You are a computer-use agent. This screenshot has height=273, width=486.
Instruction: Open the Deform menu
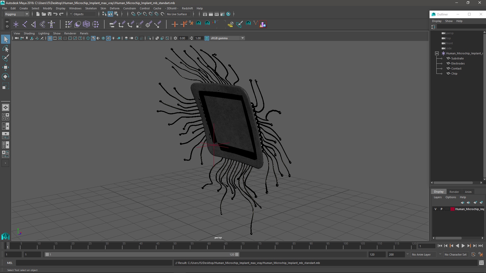pos(114,8)
